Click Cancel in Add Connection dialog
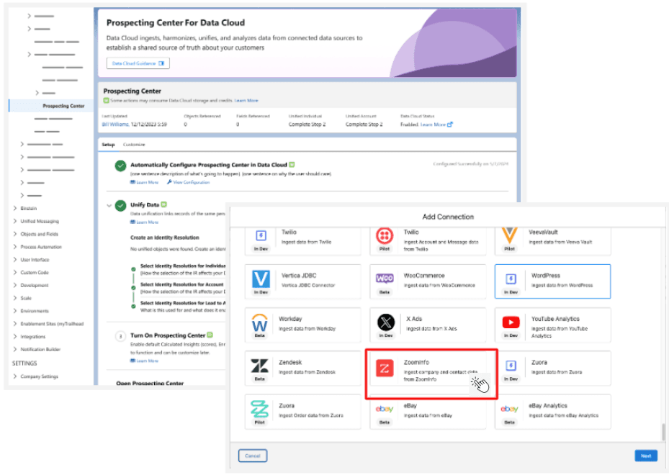This screenshot has height=475, width=669. (x=253, y=456)
